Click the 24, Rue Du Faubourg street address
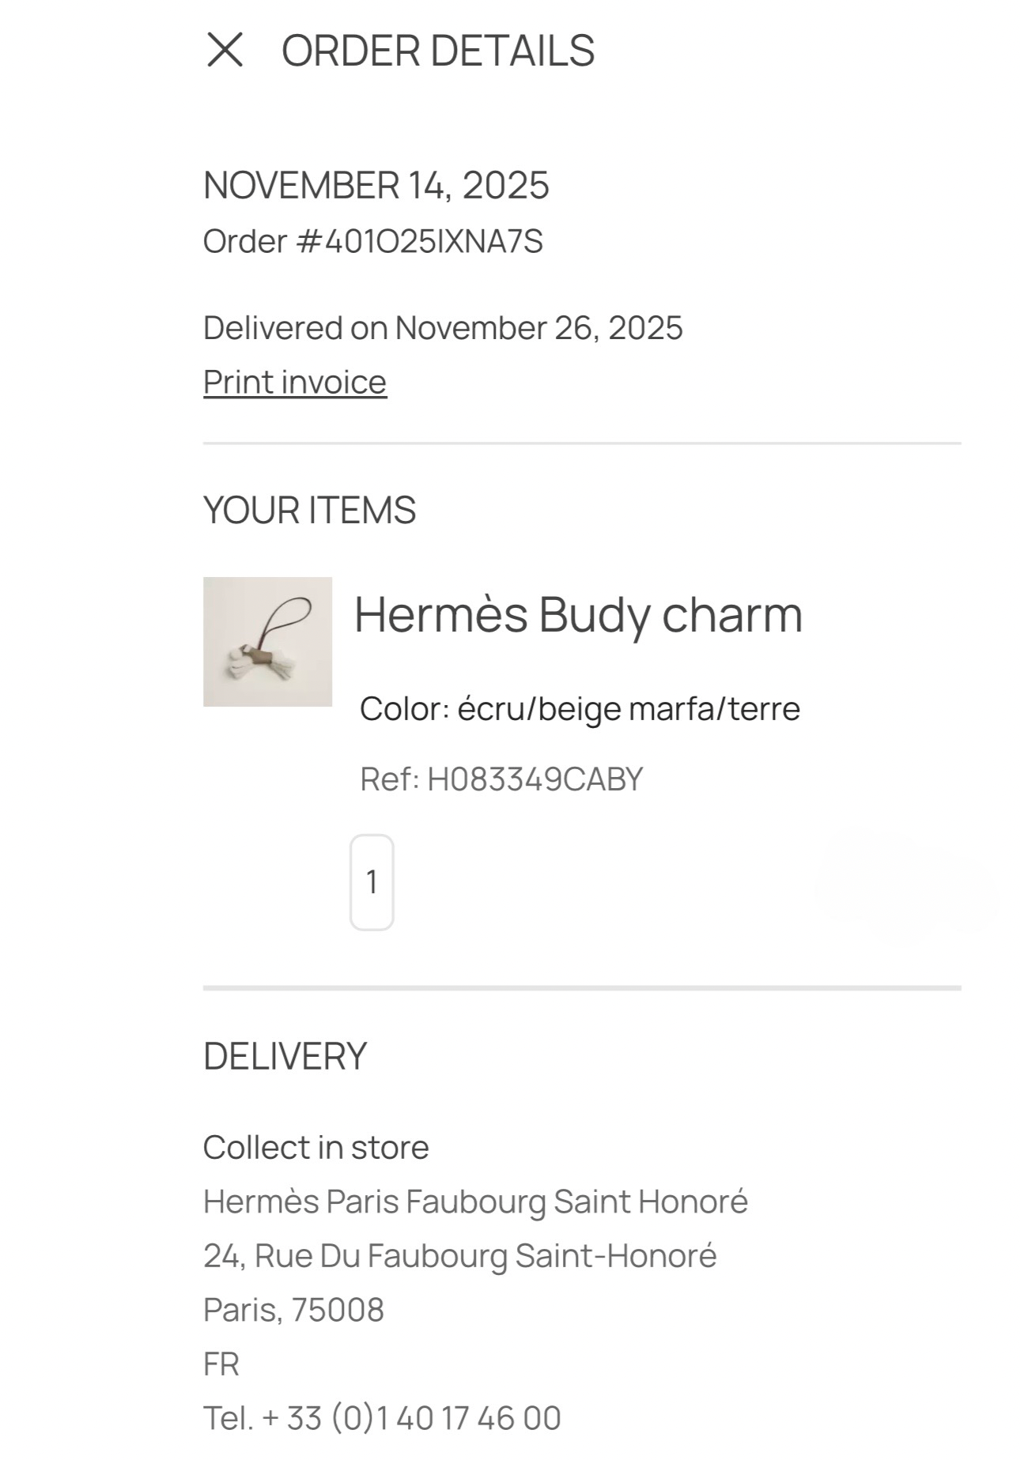This screenshot has height=1460, width=1020. point(459,1256)
